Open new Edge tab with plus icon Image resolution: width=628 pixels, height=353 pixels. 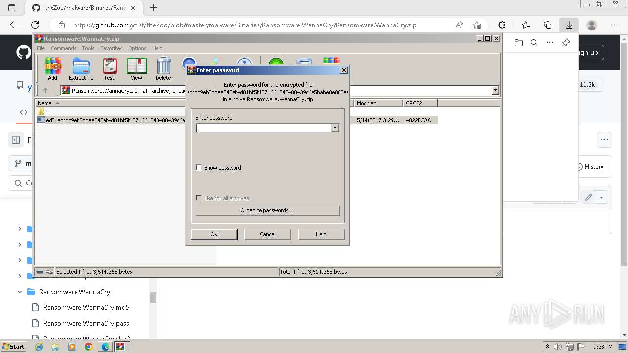(x=153, y=7)
